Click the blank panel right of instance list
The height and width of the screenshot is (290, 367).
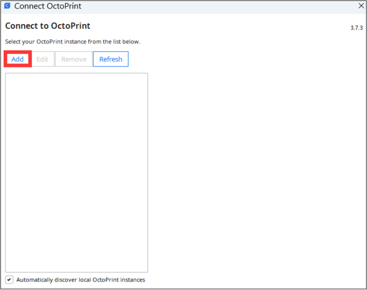(x=257, y=172)
